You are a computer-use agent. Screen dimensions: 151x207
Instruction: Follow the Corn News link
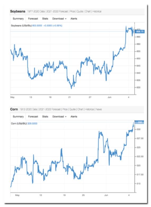pyautogui.click(x=99, y=109)
